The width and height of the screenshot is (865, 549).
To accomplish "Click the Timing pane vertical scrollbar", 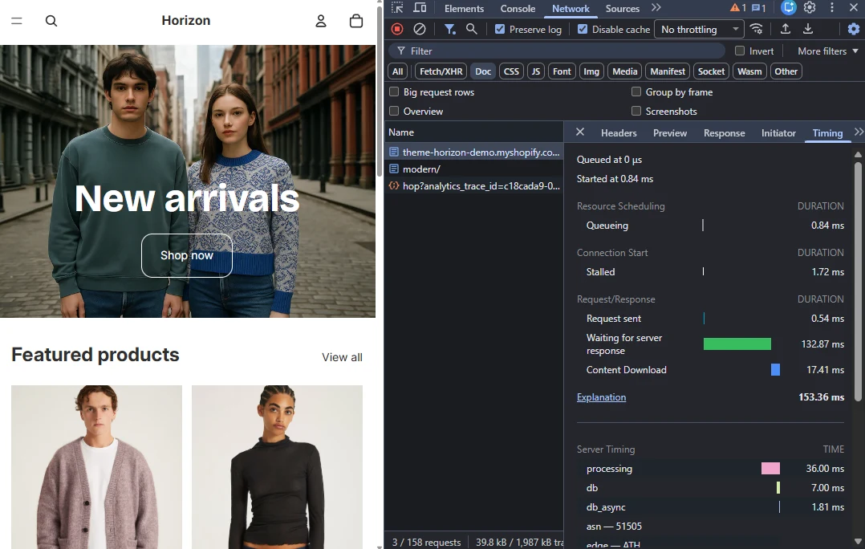I will click(x=858, y=281).
